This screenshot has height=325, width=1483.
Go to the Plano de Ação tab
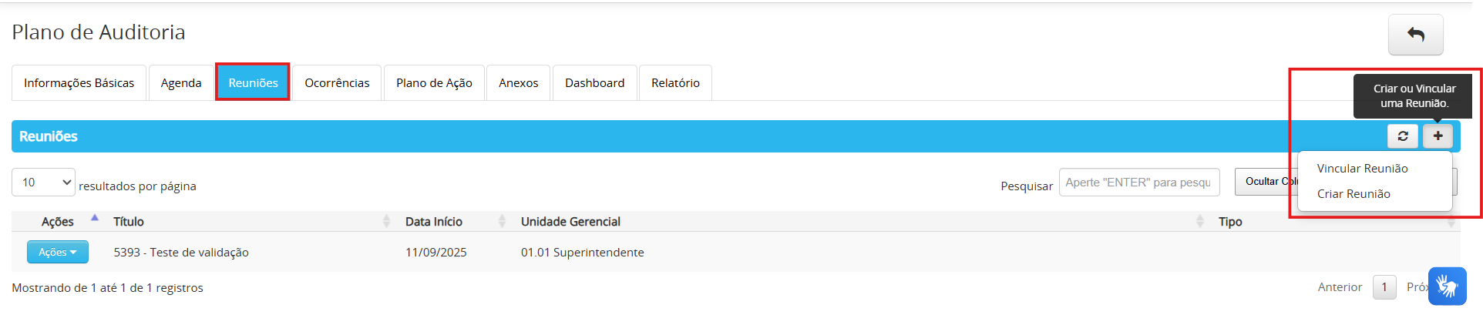(434, 83)
